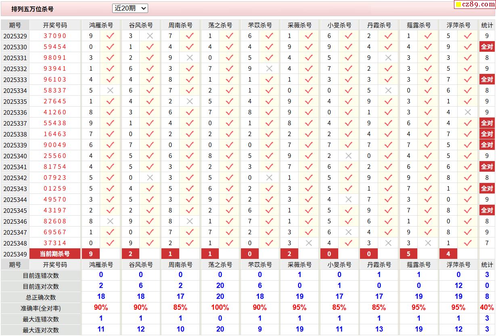496x336 pixels.
Task: Click 丹霞 cross mark in row 2025334
Action: click(388, 90)
